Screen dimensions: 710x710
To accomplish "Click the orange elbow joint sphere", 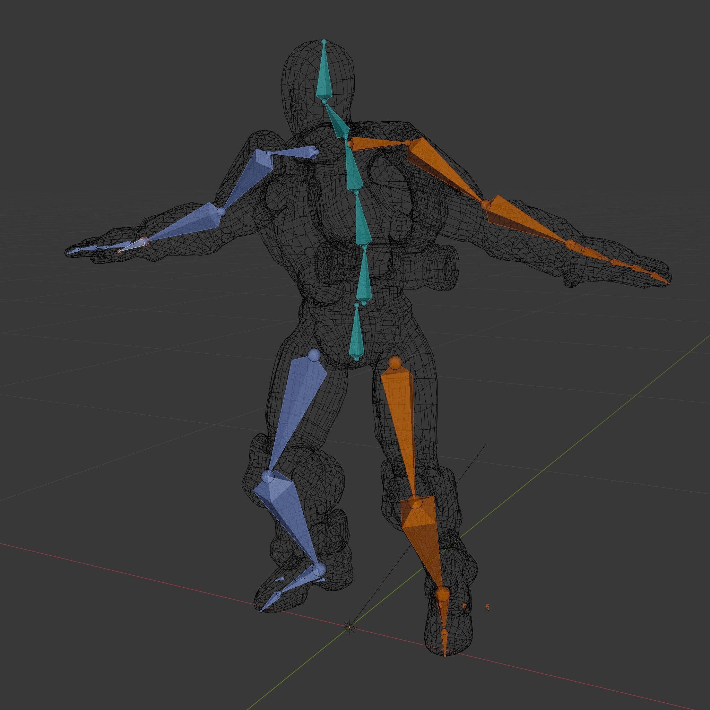I will tap(486, 205).
